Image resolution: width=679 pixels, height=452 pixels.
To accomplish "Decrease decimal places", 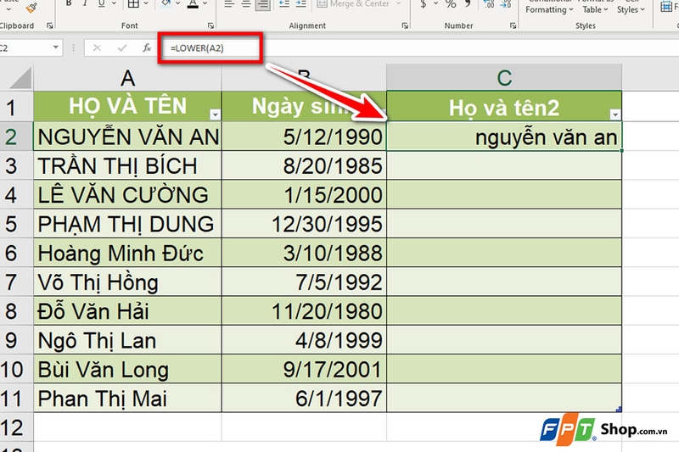I will (505, 4).
